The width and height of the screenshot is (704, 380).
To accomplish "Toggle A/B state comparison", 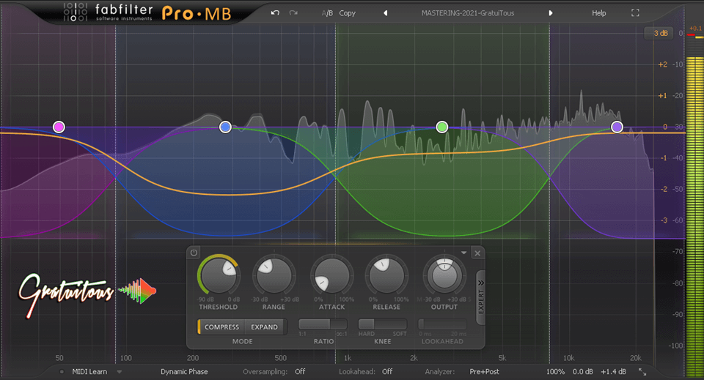I will coord(327,13).
